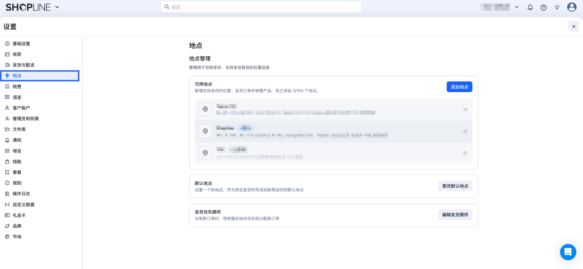Go to 客户账户 settings
Image resolution: width=583 pixels, height=269 pixels.
click(x=40, y=108)
